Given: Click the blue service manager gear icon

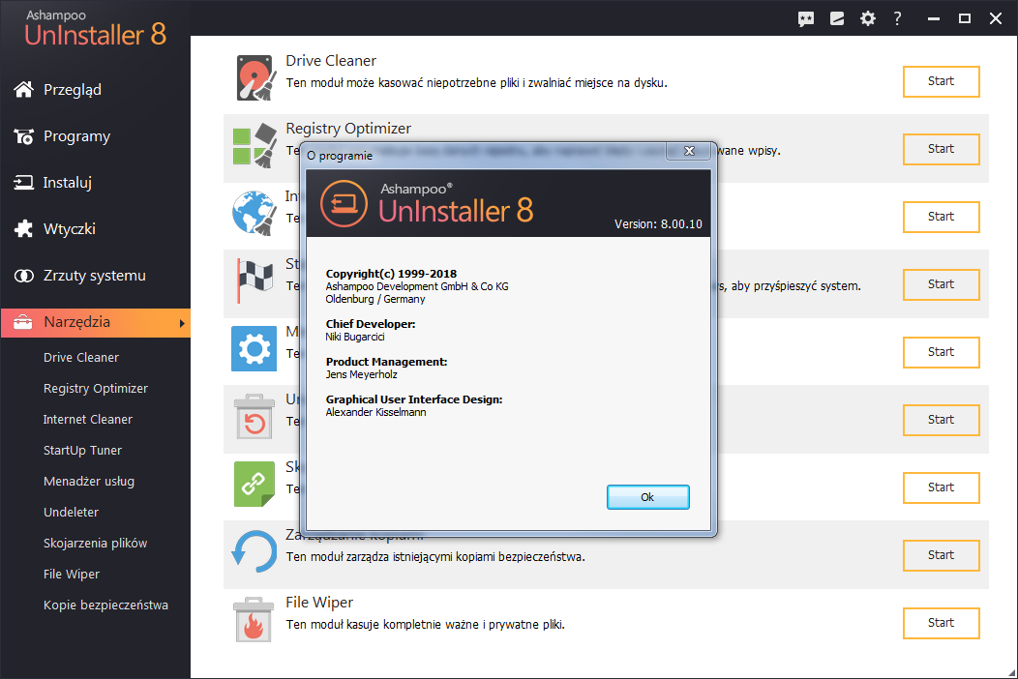Looking at the screenshot, I should click(254, 348).
